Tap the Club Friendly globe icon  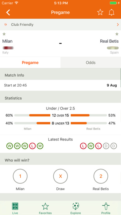6,25
